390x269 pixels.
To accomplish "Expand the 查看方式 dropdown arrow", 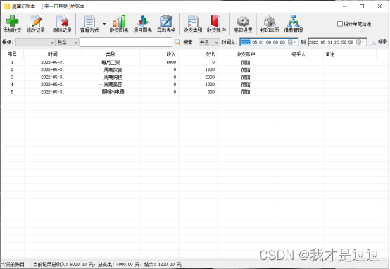I will coord(104,24).
